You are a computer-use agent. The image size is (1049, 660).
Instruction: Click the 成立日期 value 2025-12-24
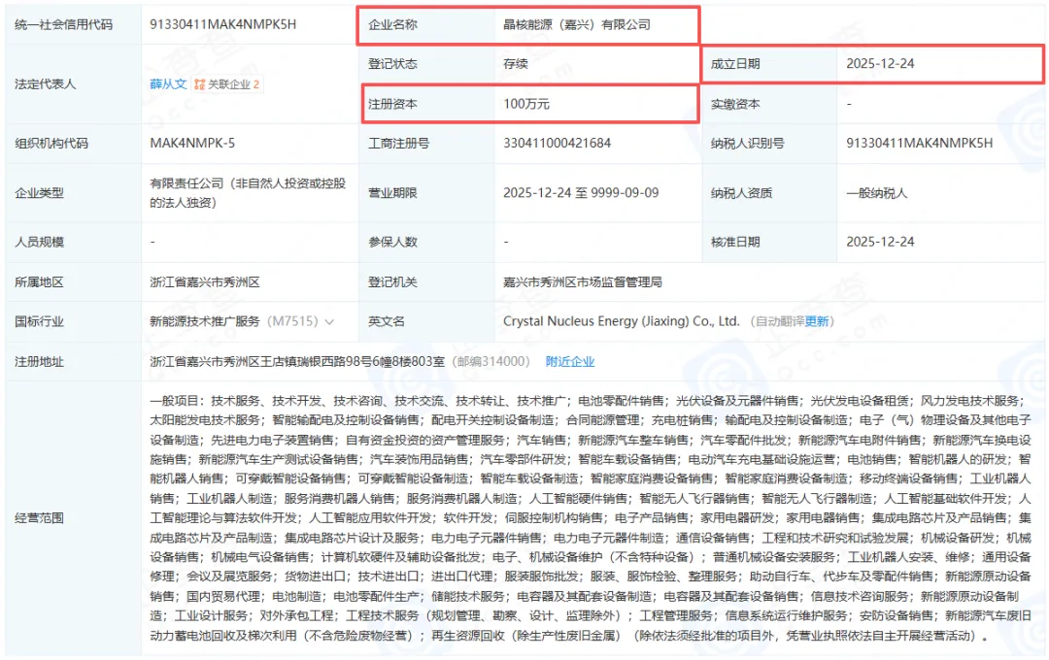(880, 63)
